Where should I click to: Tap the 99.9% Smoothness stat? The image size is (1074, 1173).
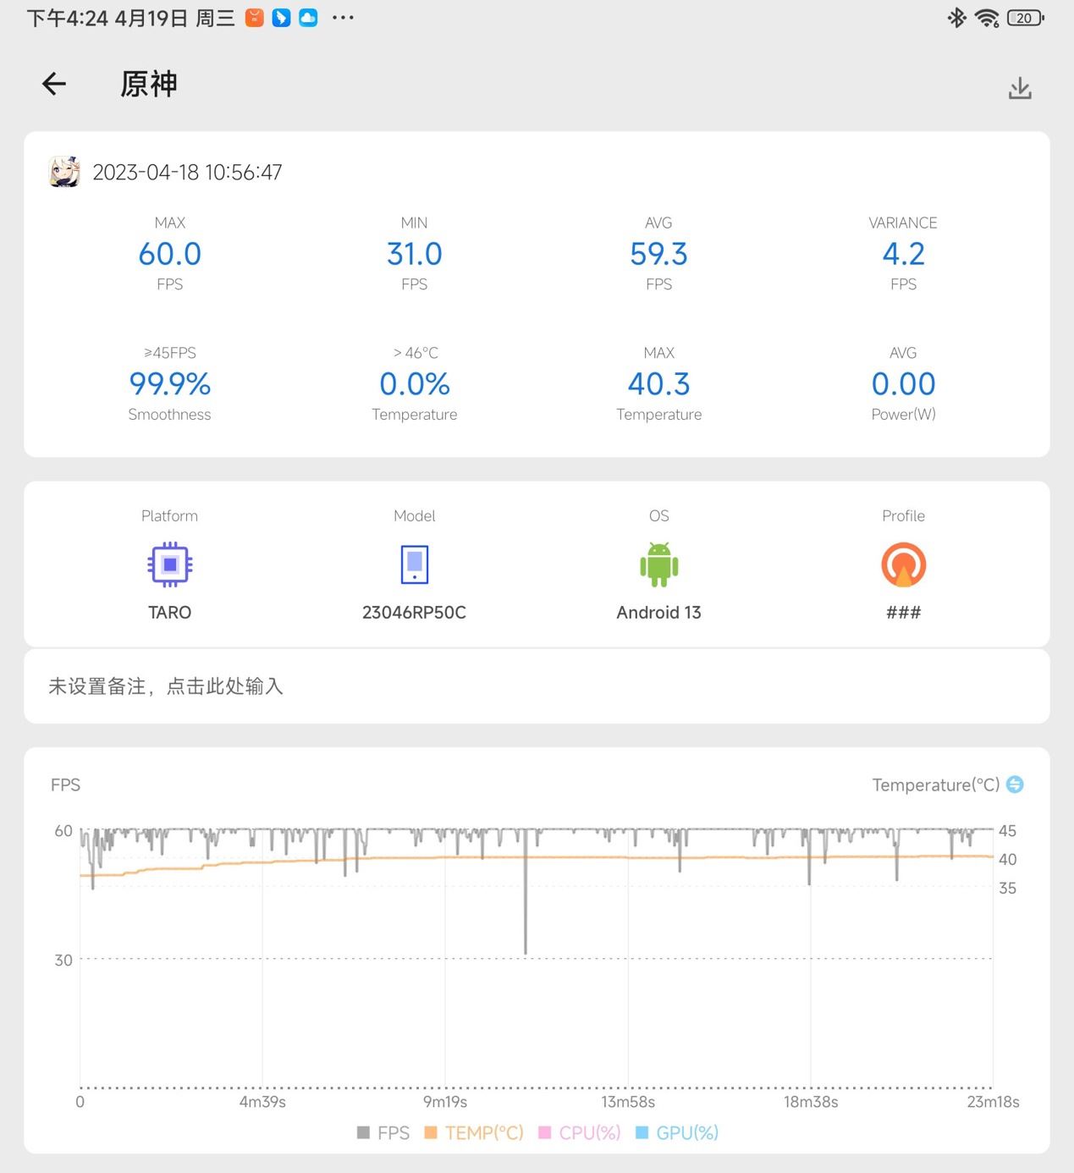[169, 385]
